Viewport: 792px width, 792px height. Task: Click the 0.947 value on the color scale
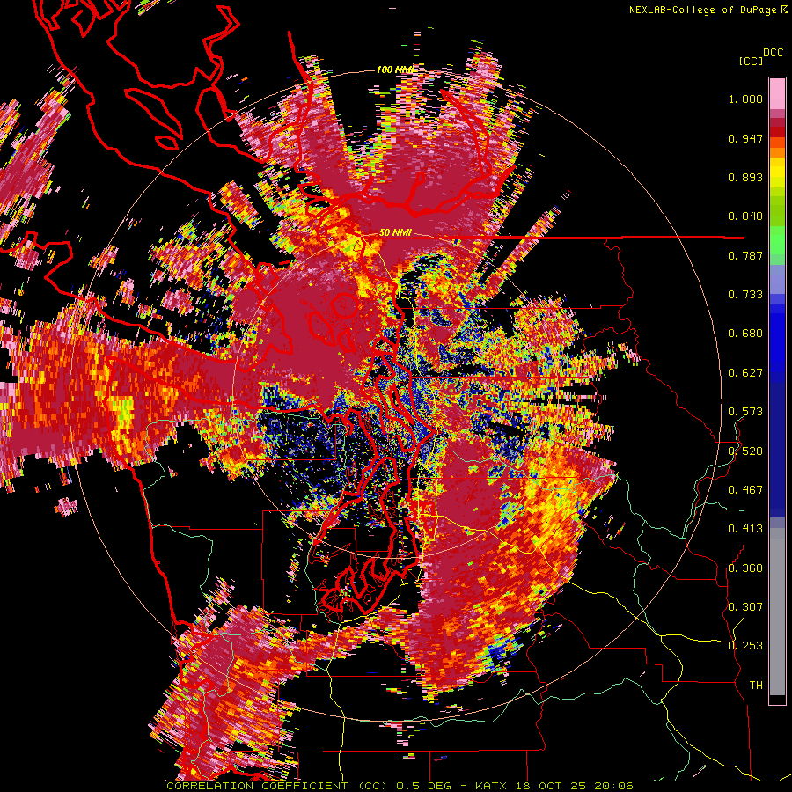click(745, 138)
